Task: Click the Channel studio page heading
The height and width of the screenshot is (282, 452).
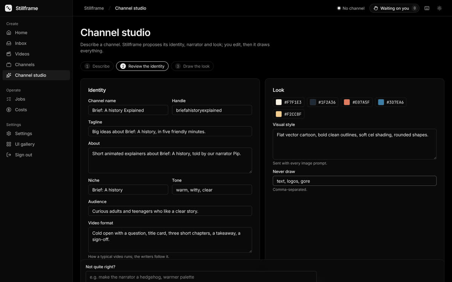Action: click(115, 32)
